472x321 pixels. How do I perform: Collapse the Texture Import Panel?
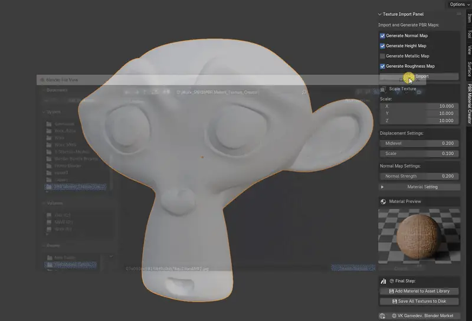coord(379,14)
